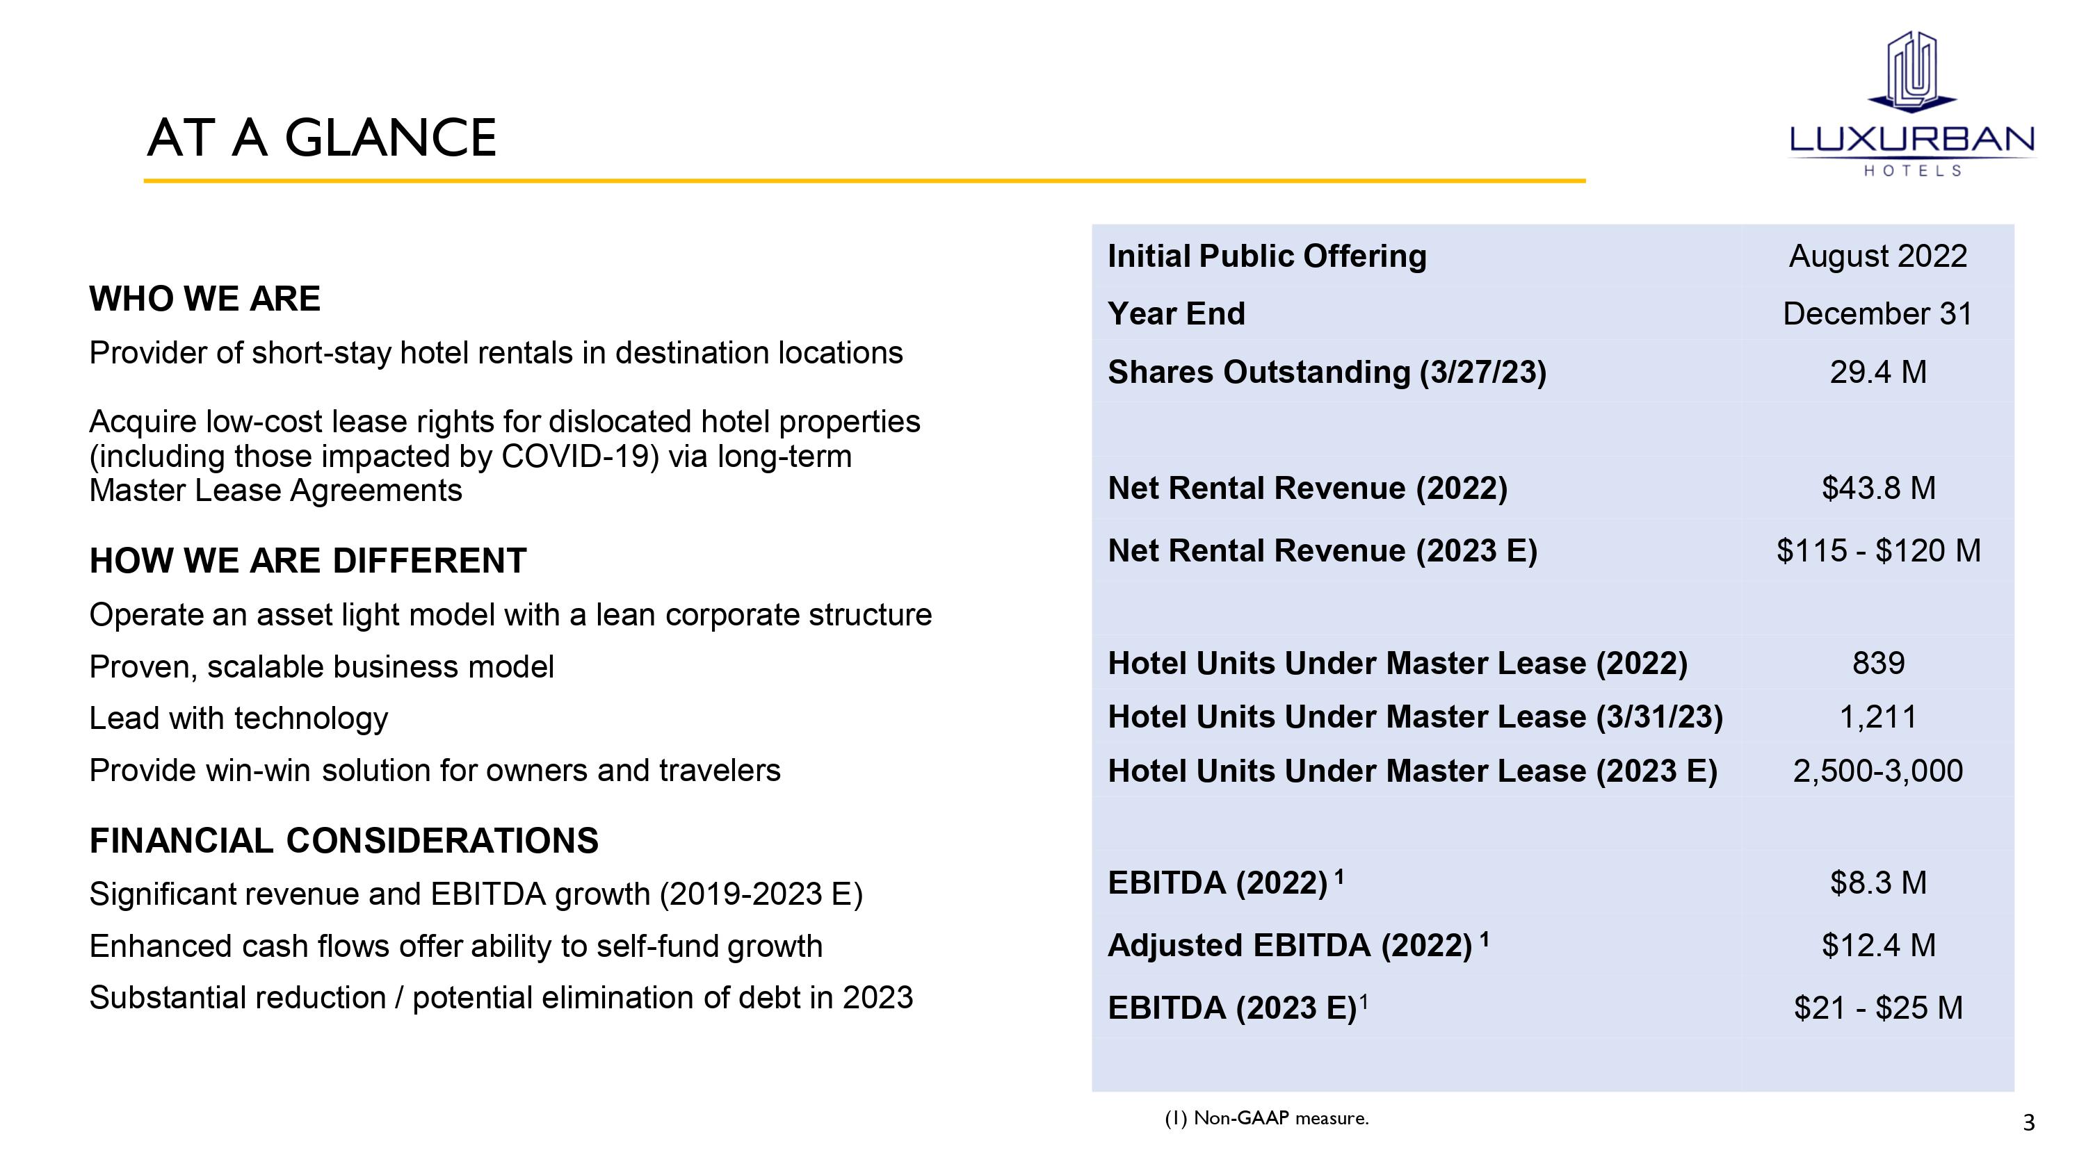Click the 2,500-3,000 units estimate value

click(x=1878, y=771)
